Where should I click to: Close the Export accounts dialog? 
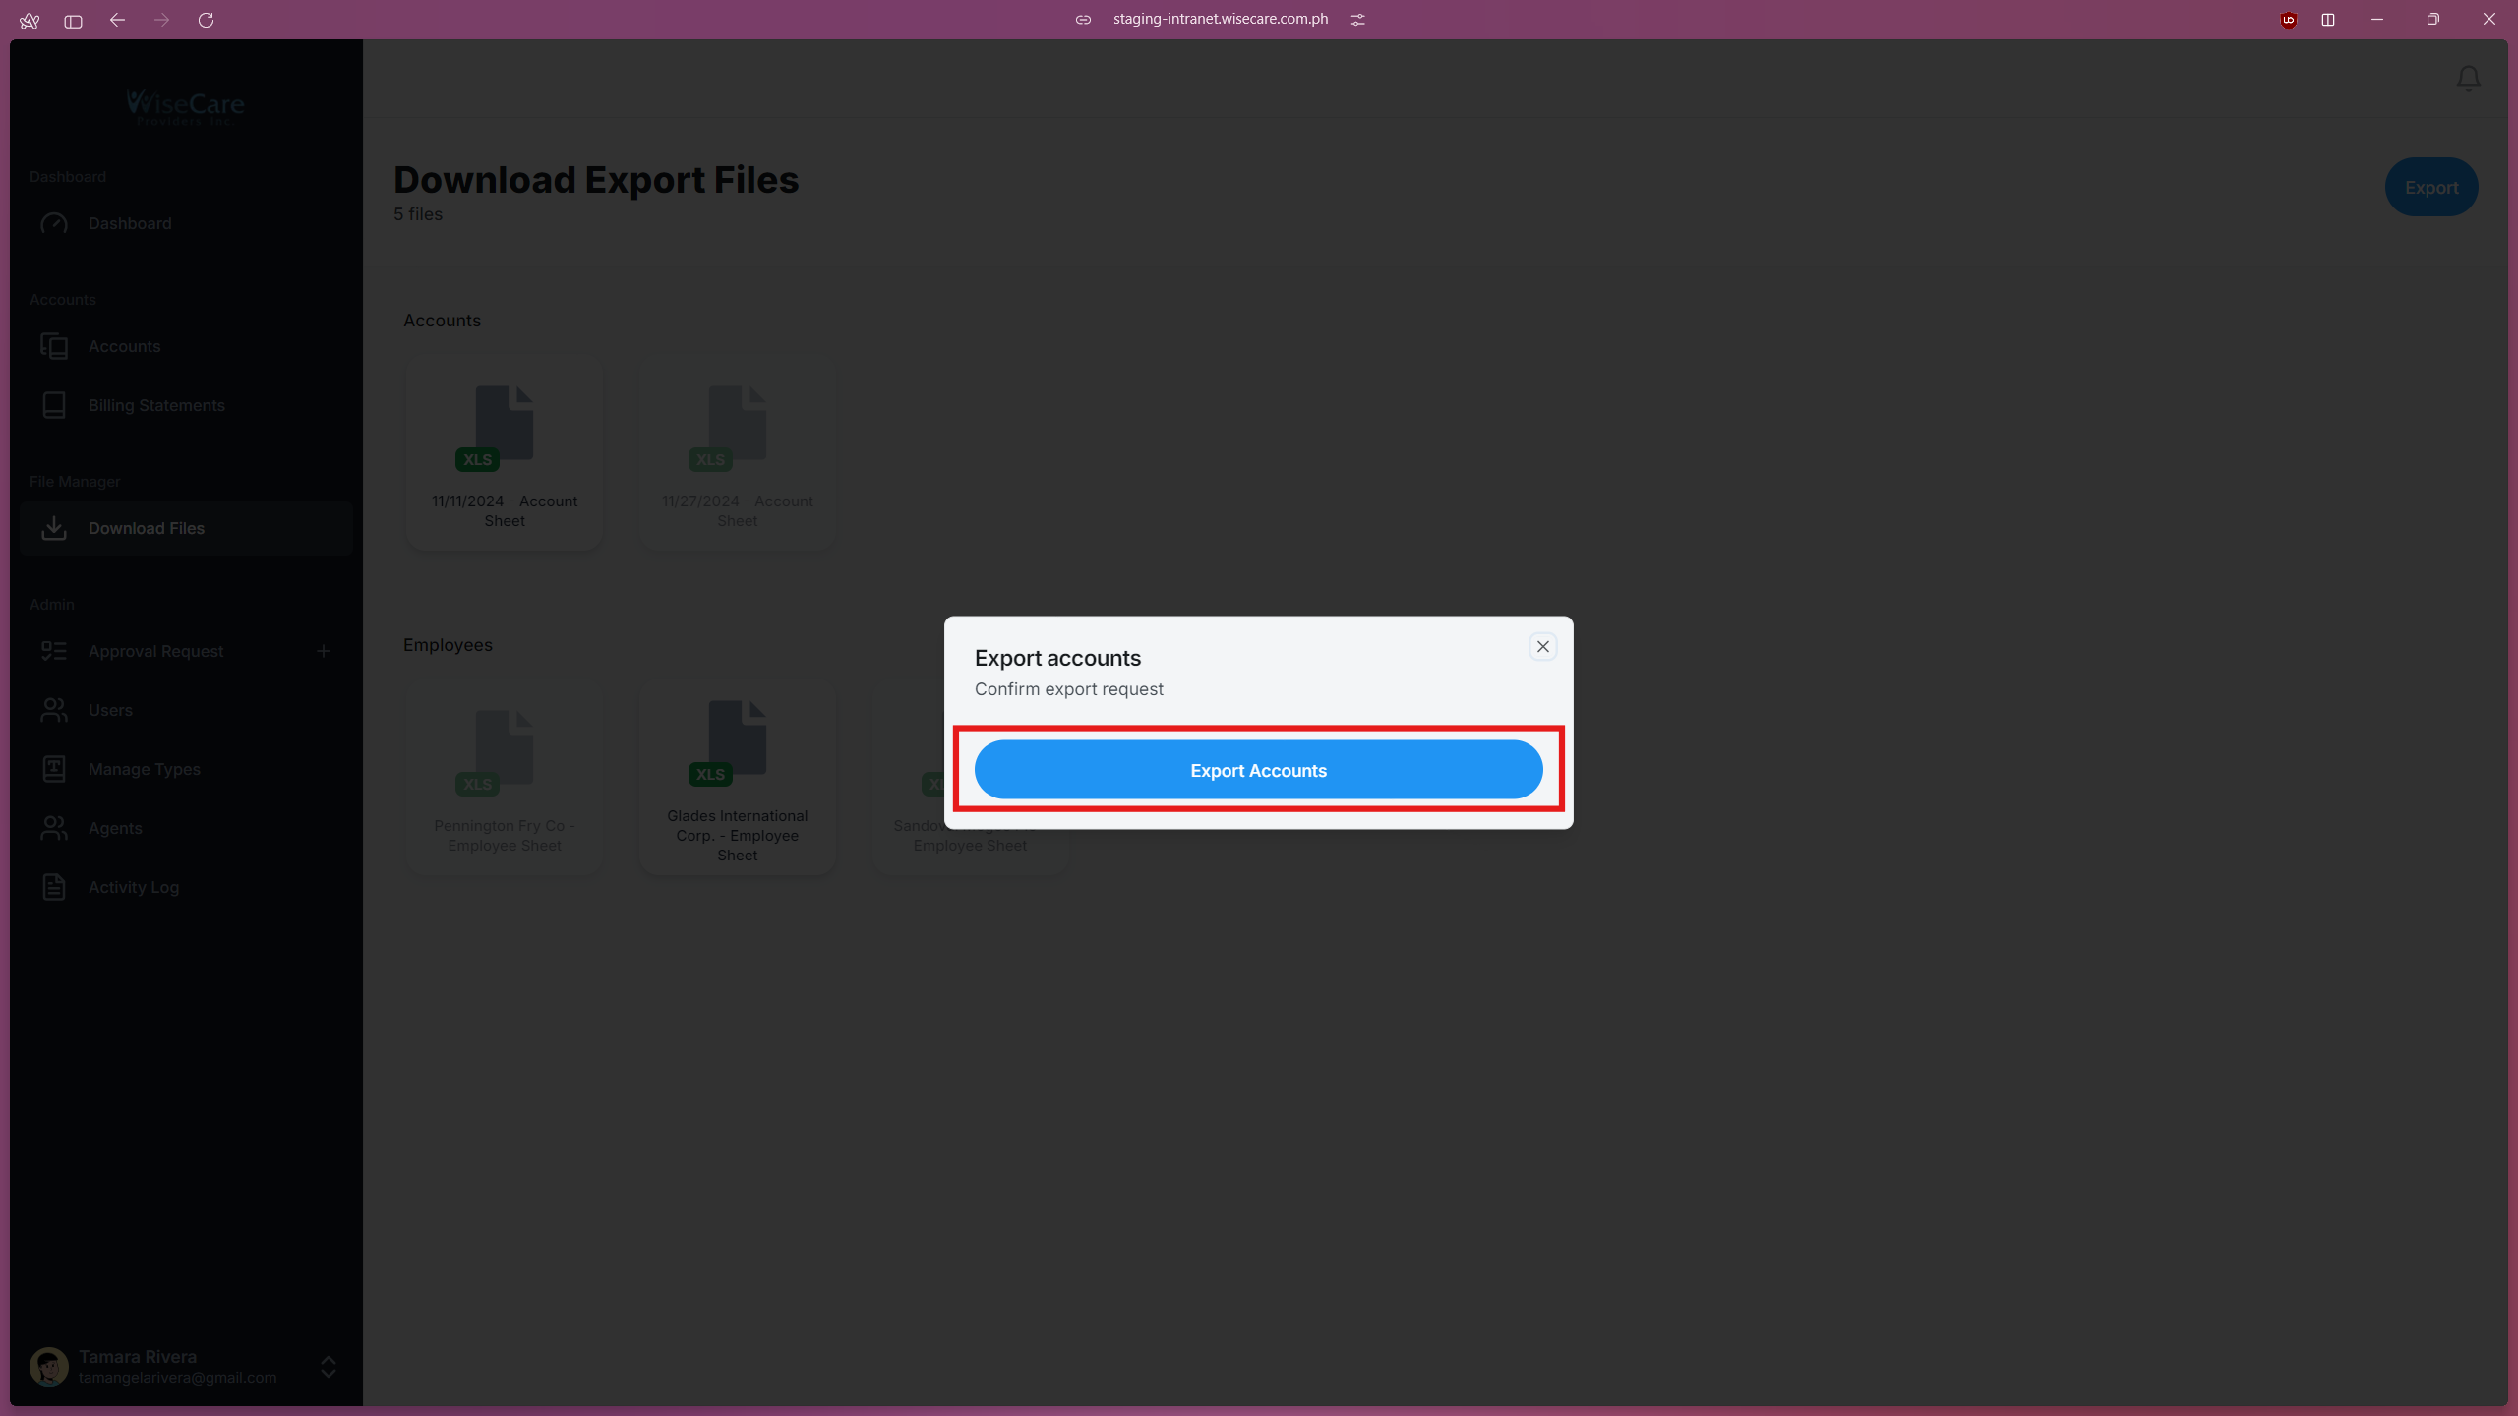tap(1542, 646)
